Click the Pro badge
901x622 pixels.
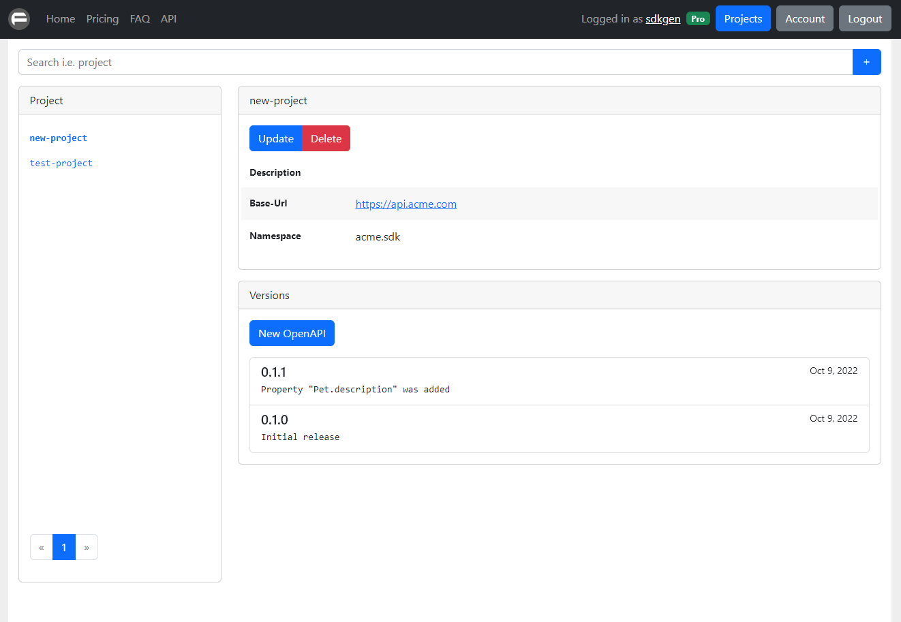pos(698,18)
